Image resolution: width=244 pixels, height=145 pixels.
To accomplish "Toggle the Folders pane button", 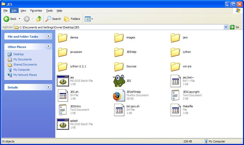I will click(72, 19).
